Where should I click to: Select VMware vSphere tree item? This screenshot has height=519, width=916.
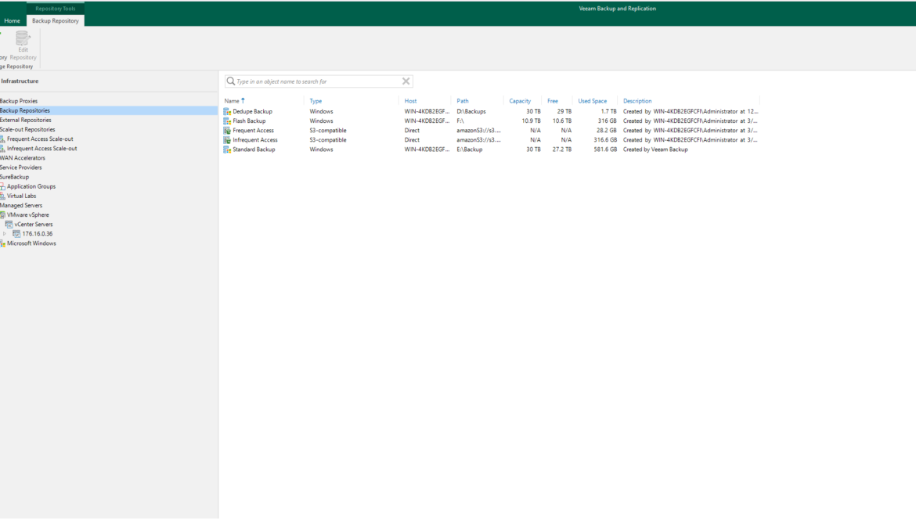28,214
